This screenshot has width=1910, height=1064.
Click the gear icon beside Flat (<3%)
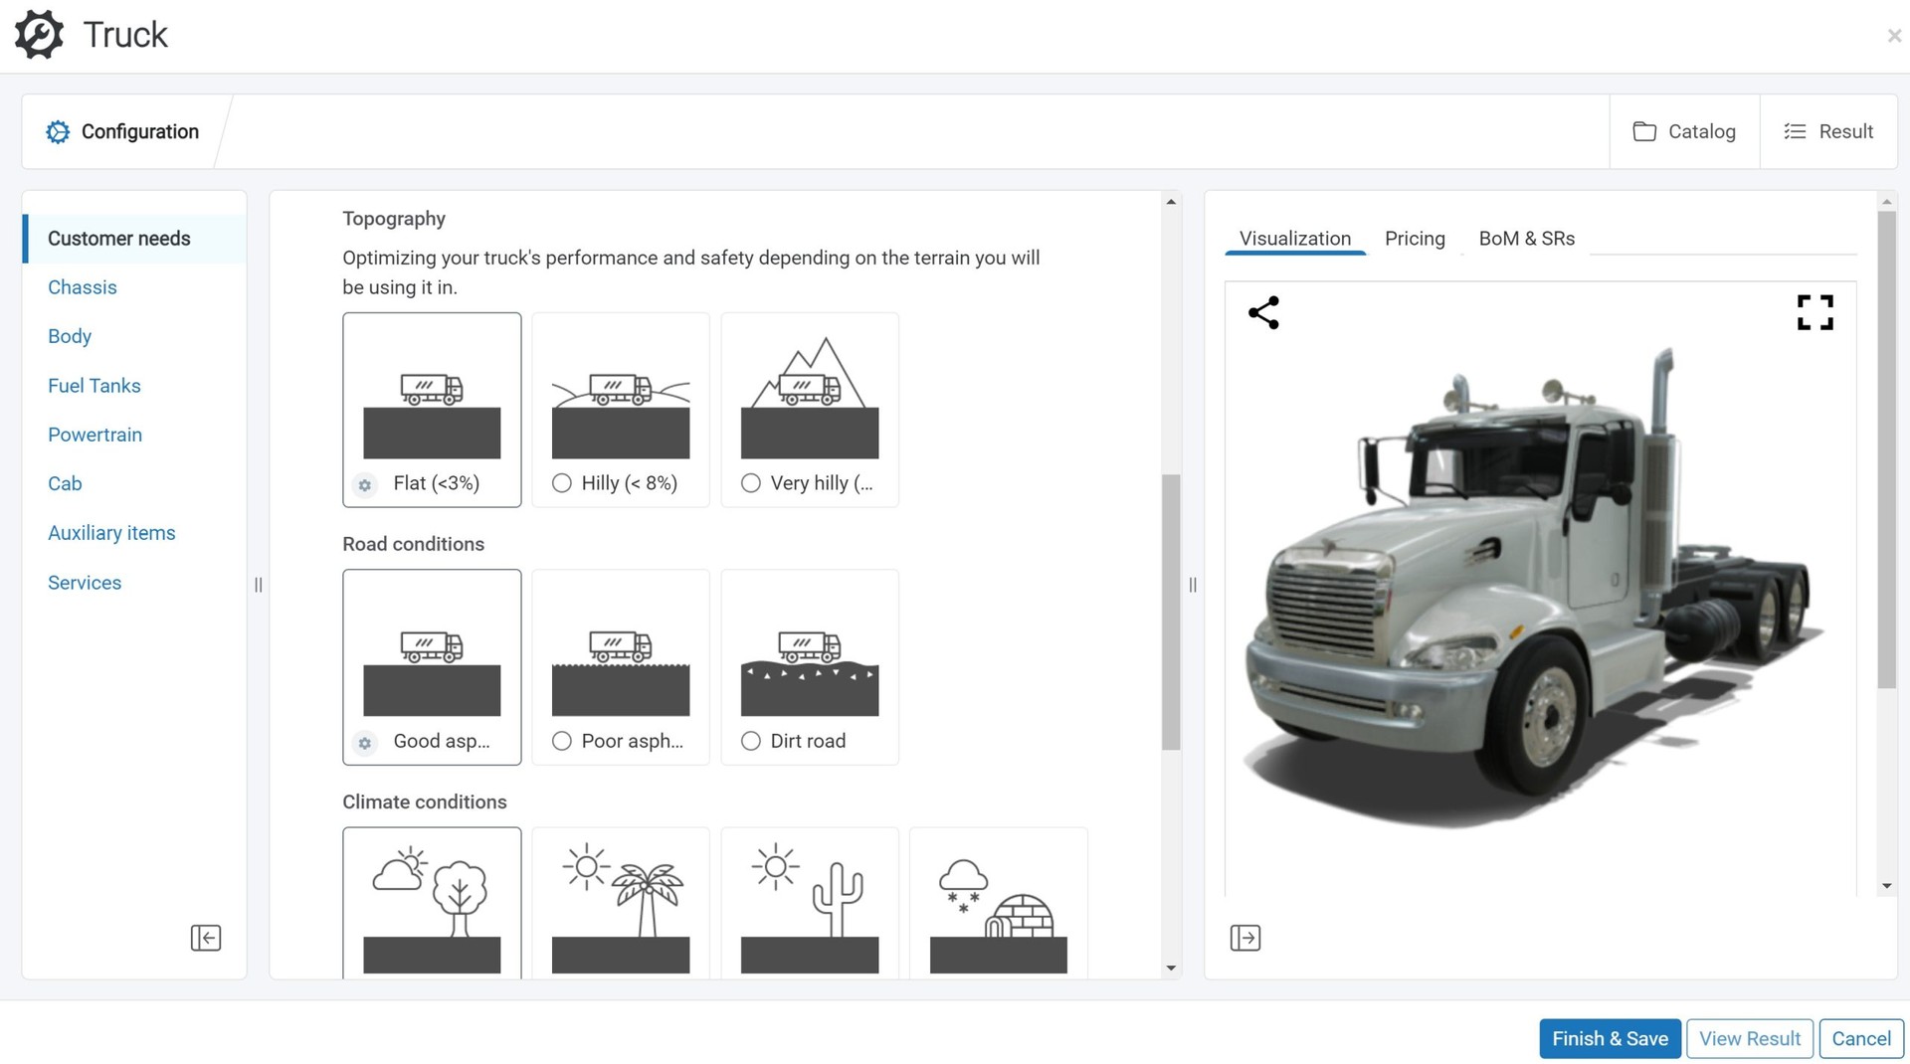[x=365, y=485]
